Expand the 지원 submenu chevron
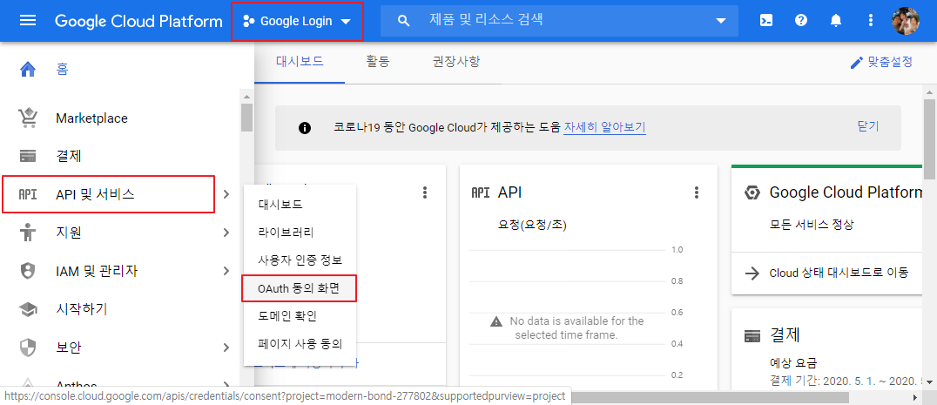Screen dimensions: 937x405 (226, 233)
